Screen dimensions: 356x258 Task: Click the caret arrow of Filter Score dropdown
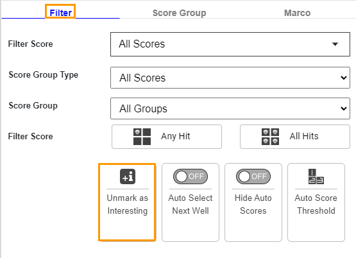(x=335, y=44)
